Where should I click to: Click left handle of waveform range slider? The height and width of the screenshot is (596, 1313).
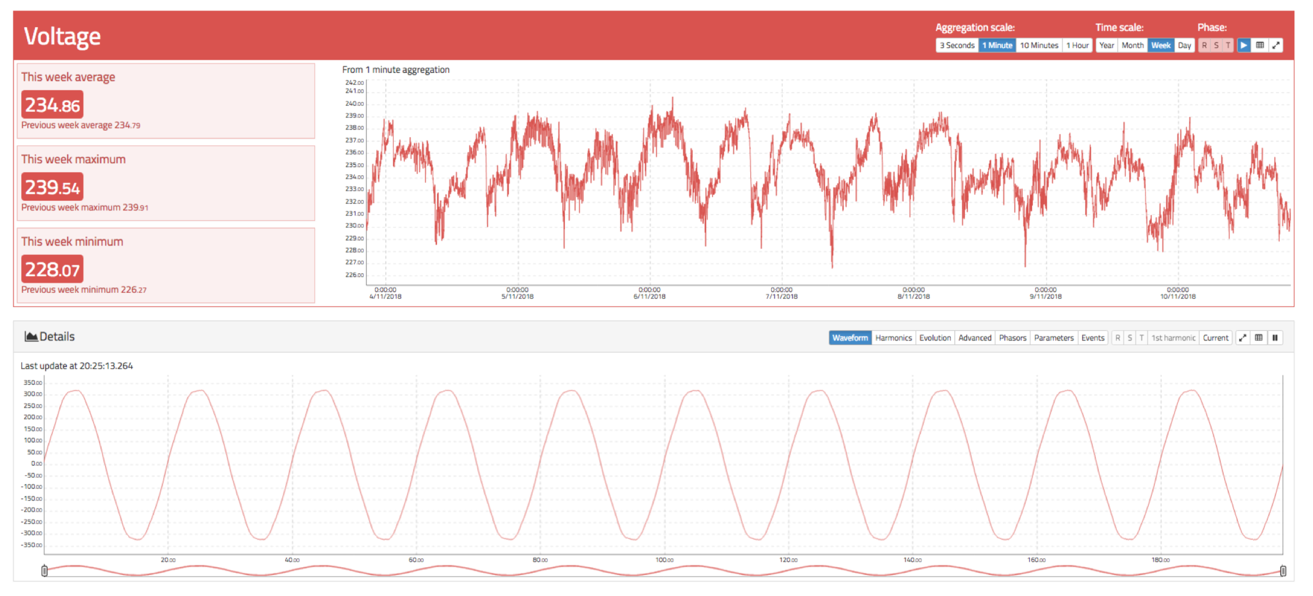click(x=44, y=571)
